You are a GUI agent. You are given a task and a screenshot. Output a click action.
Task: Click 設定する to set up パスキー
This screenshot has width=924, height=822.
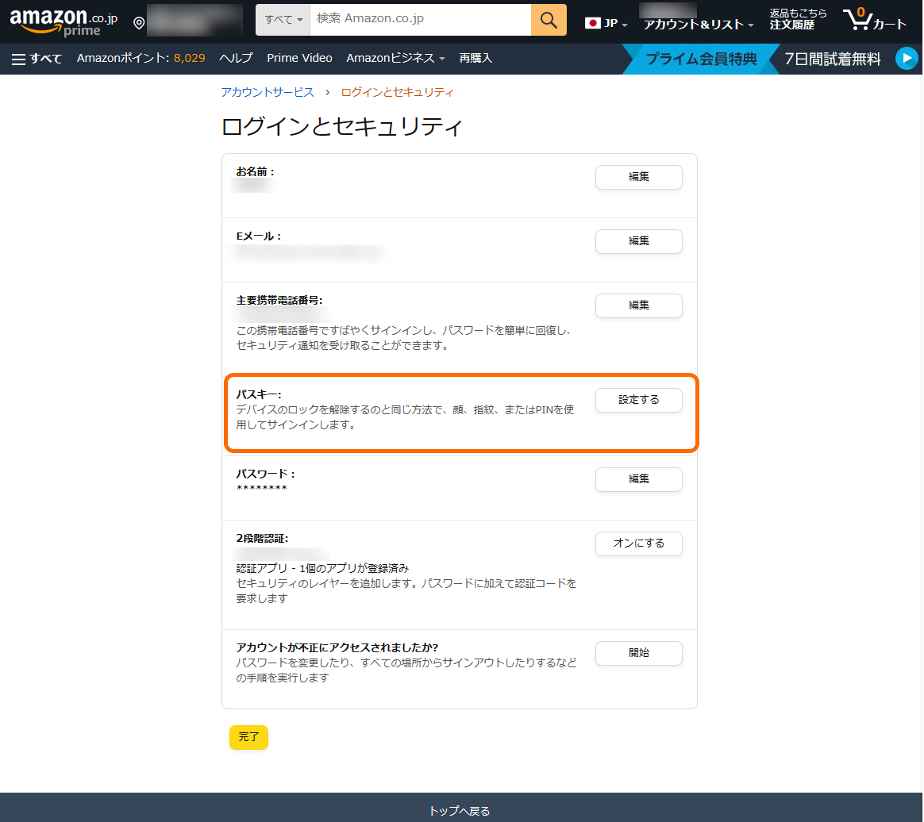(x=638, y=400)
